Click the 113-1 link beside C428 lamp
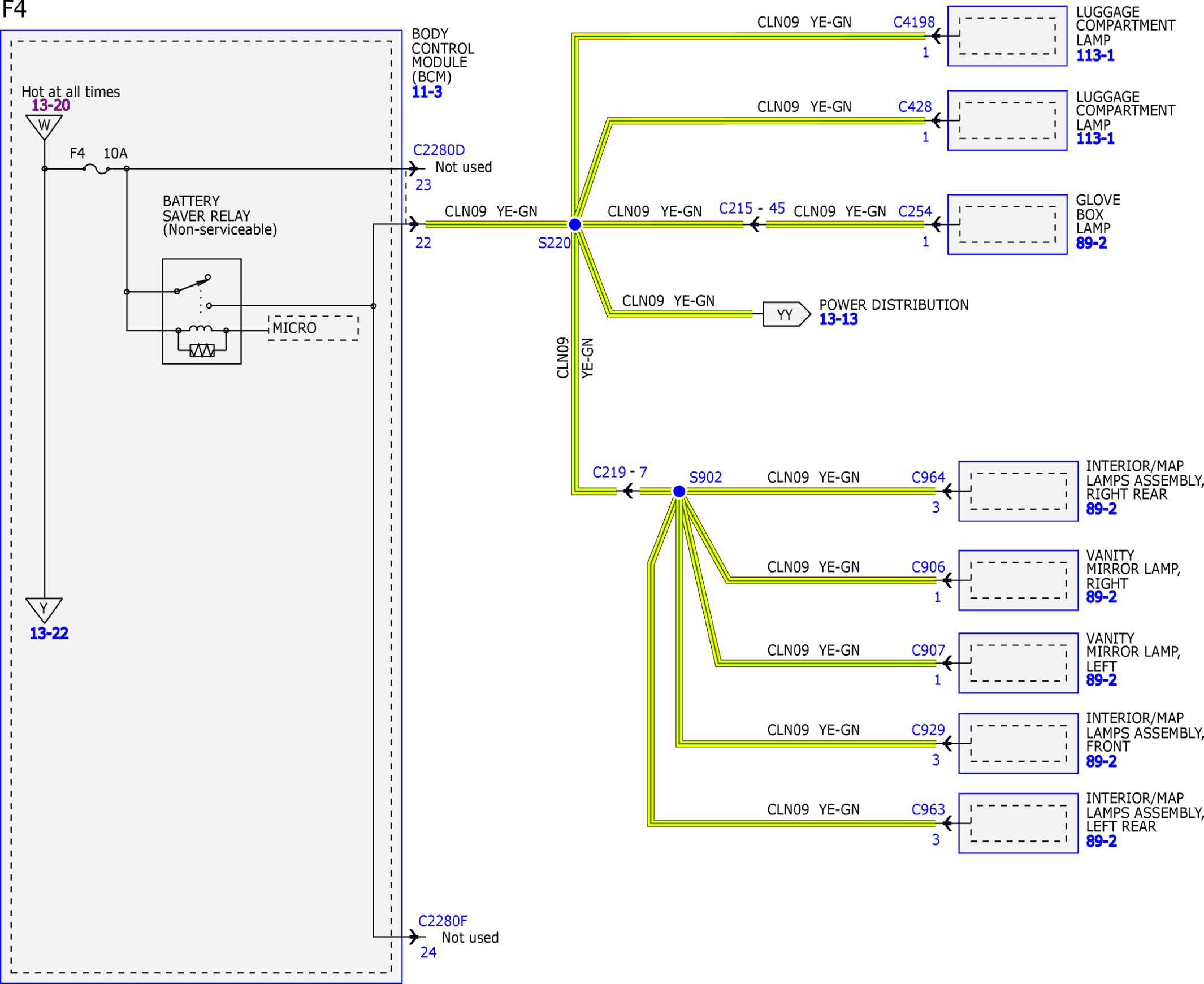Viewport: 1204px width, 984px height. 1095,138
